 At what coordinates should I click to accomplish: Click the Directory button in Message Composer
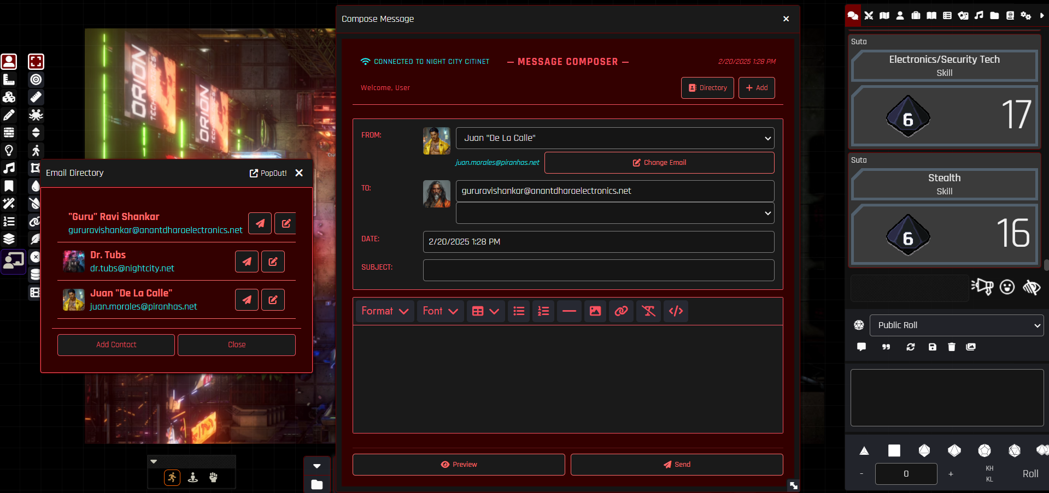click(707, 88)
